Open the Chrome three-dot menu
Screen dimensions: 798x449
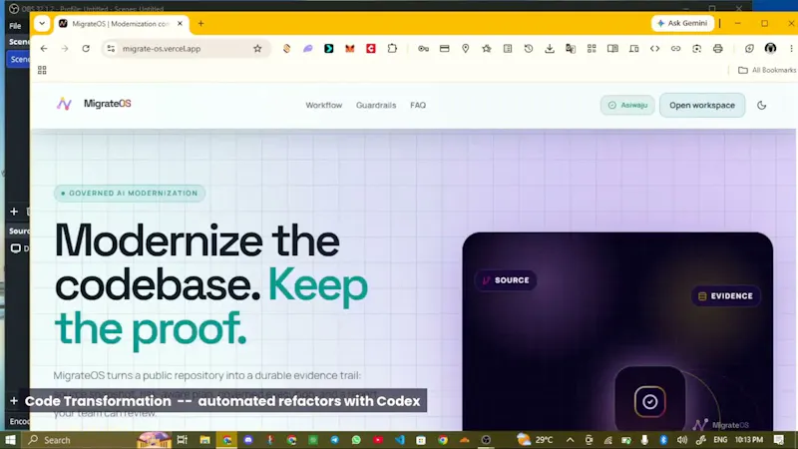click(791, 48)
